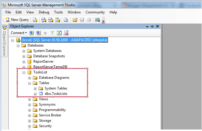Expand the Service Broker folder
The image size is (202, 131).
click(x=29, y=116)
